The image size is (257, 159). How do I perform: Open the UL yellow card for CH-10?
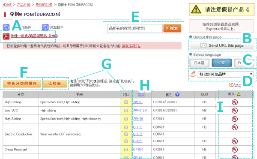pos(235,127)
